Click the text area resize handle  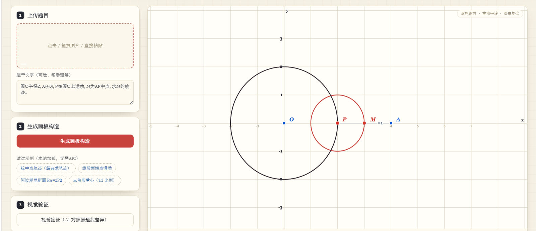132,103
